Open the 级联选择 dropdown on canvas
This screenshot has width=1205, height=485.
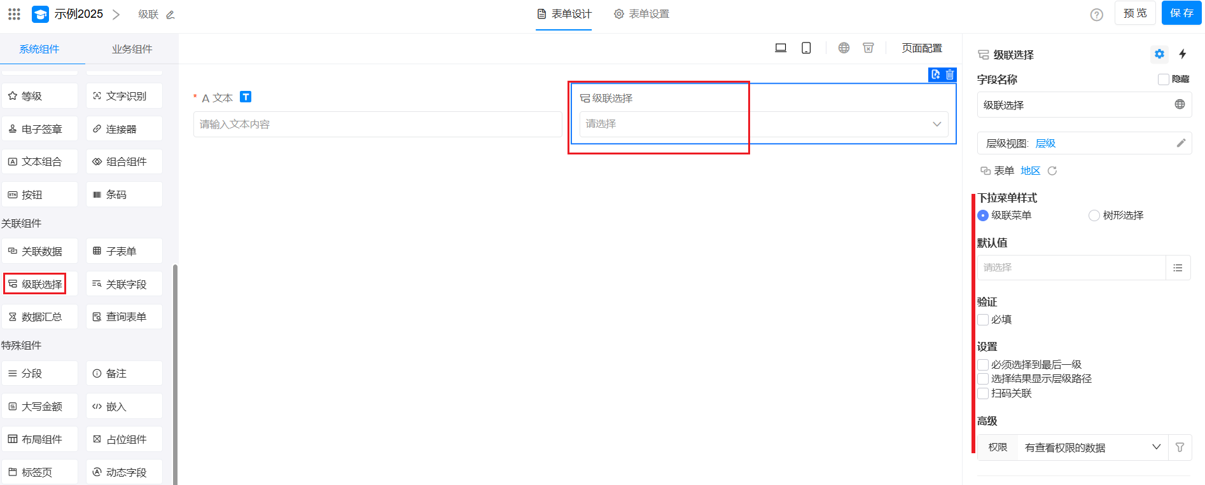pyautogui.click(x=763, y=124)
